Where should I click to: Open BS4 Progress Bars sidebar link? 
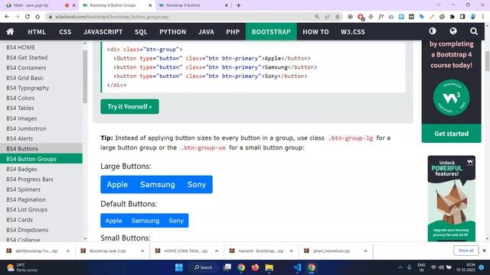(41, 180)
